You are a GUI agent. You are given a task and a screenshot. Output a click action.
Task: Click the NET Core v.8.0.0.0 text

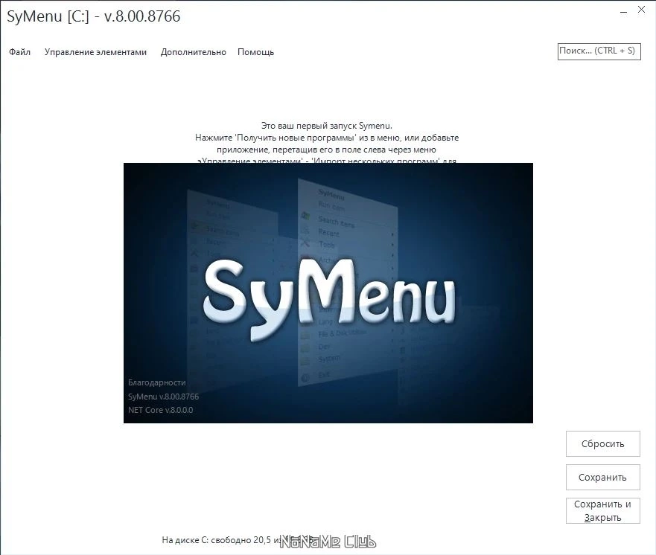click(160, 410)
